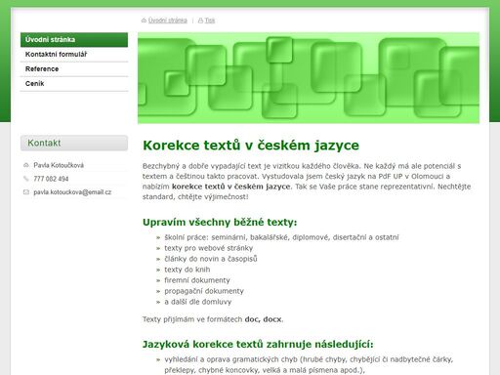The height and width of the screenshot is (375, 500).
Task: Click the bullet arrow before školní práce
Action: [x=158, y=238]
